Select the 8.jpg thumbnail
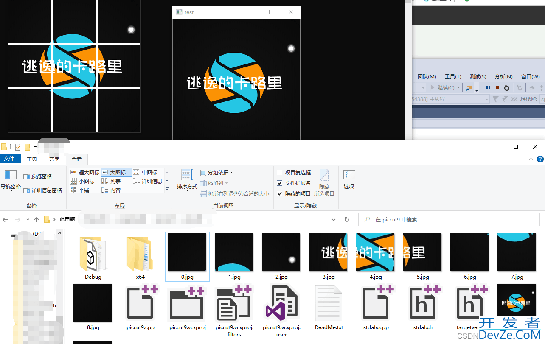Viewport: 545px width, 344px height. click(x=93, y=308)
